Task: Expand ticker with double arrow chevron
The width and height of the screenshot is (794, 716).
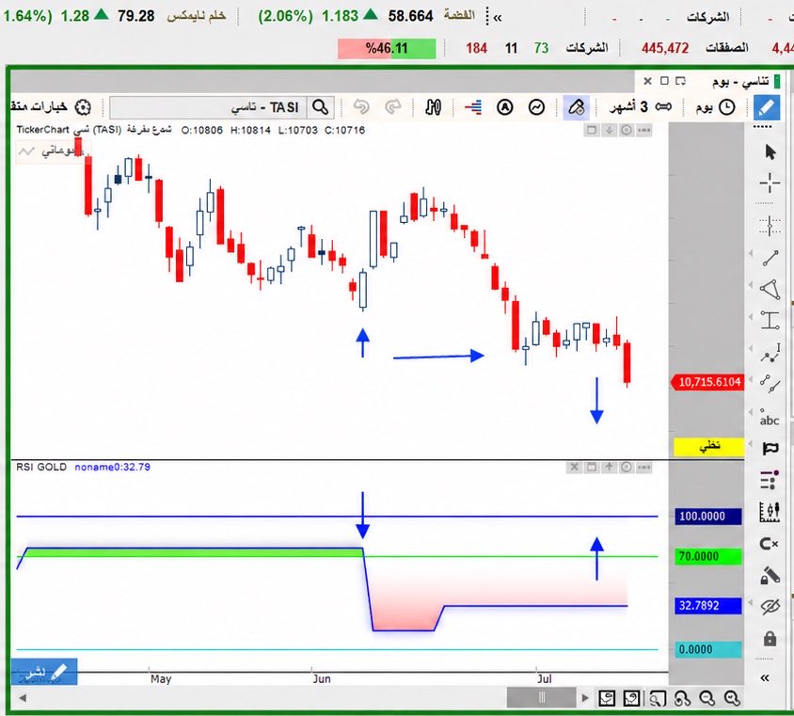Action: [498, 18]
